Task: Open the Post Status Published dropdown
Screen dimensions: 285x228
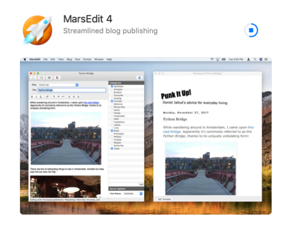Action: (133, 194)
